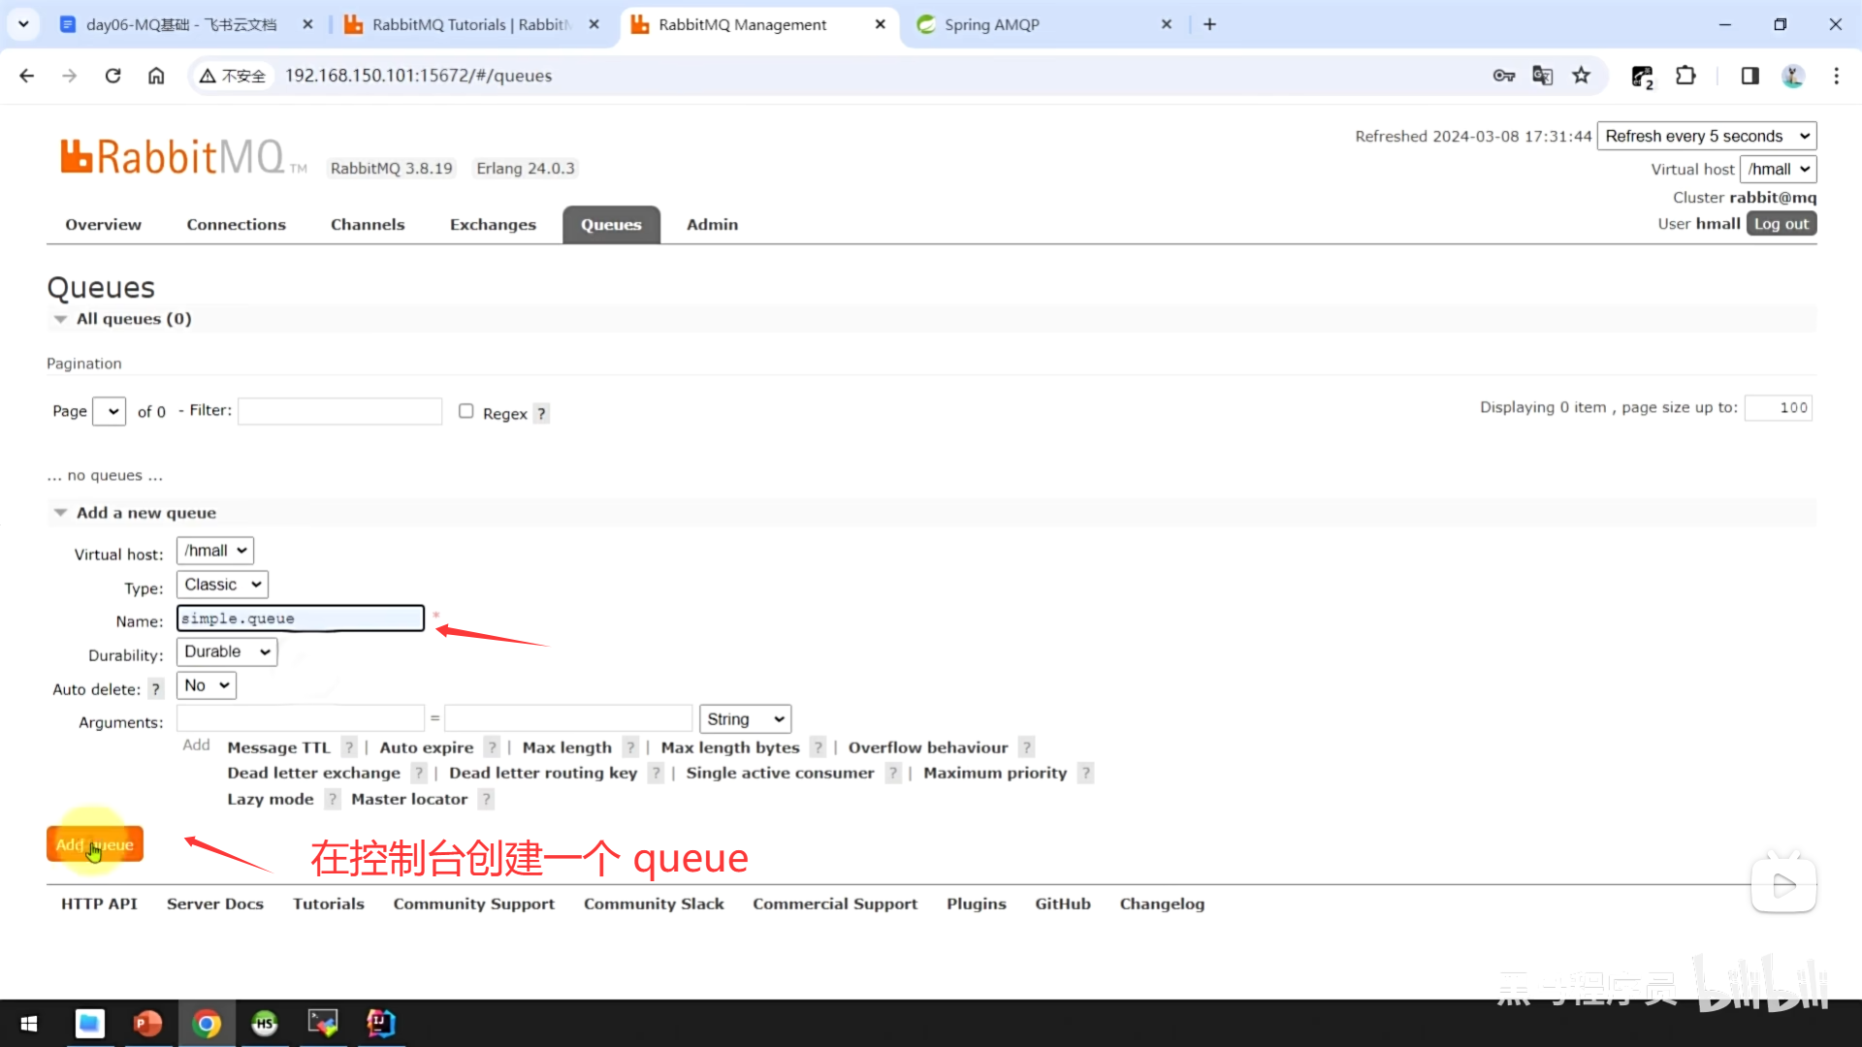The width and height of the screenshot is (1862, 1047).
Task: Click the Regex help question mark icon
Action: [541, 414]
